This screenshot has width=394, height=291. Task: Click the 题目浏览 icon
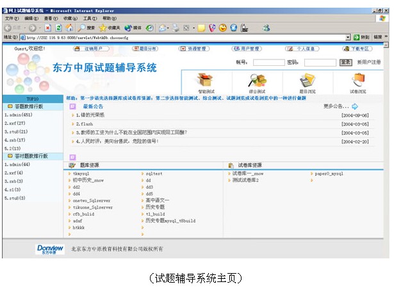(306, 81)
